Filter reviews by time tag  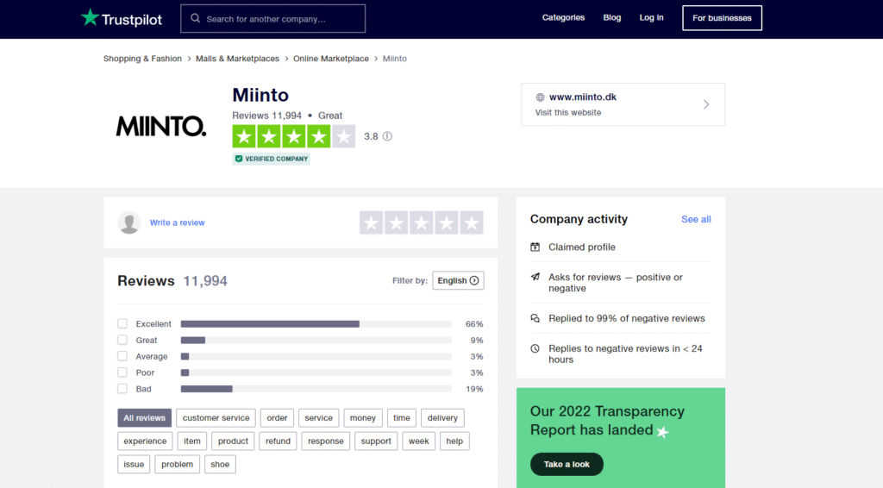[x=402, y=417]
